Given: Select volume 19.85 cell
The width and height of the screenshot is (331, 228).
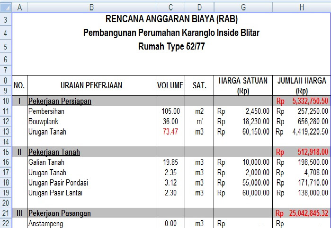Looking at the screenshot, I should tap(170, 162).
